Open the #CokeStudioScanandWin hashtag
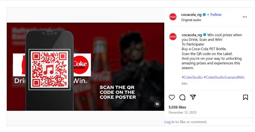The image size is (255, 132). coord(224,77)
